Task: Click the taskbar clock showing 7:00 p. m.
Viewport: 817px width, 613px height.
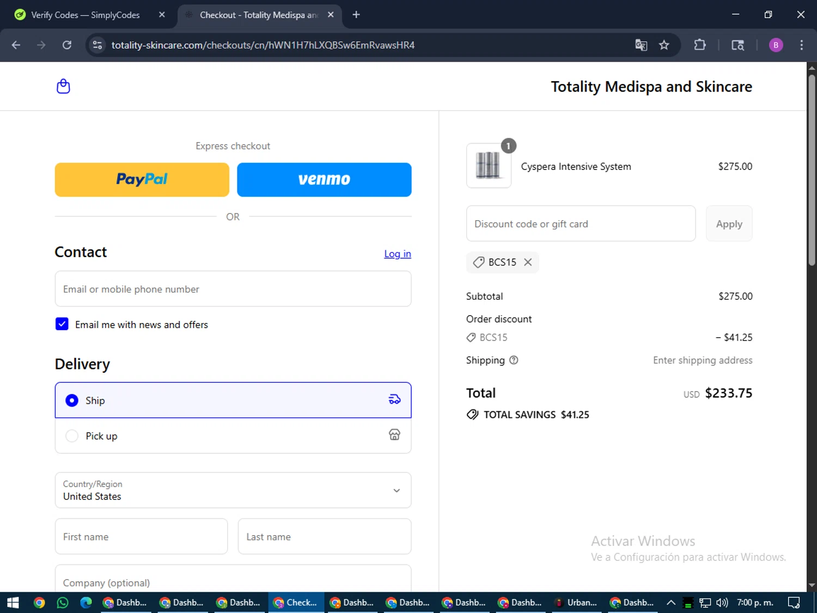Action: [x=755, y=603]
